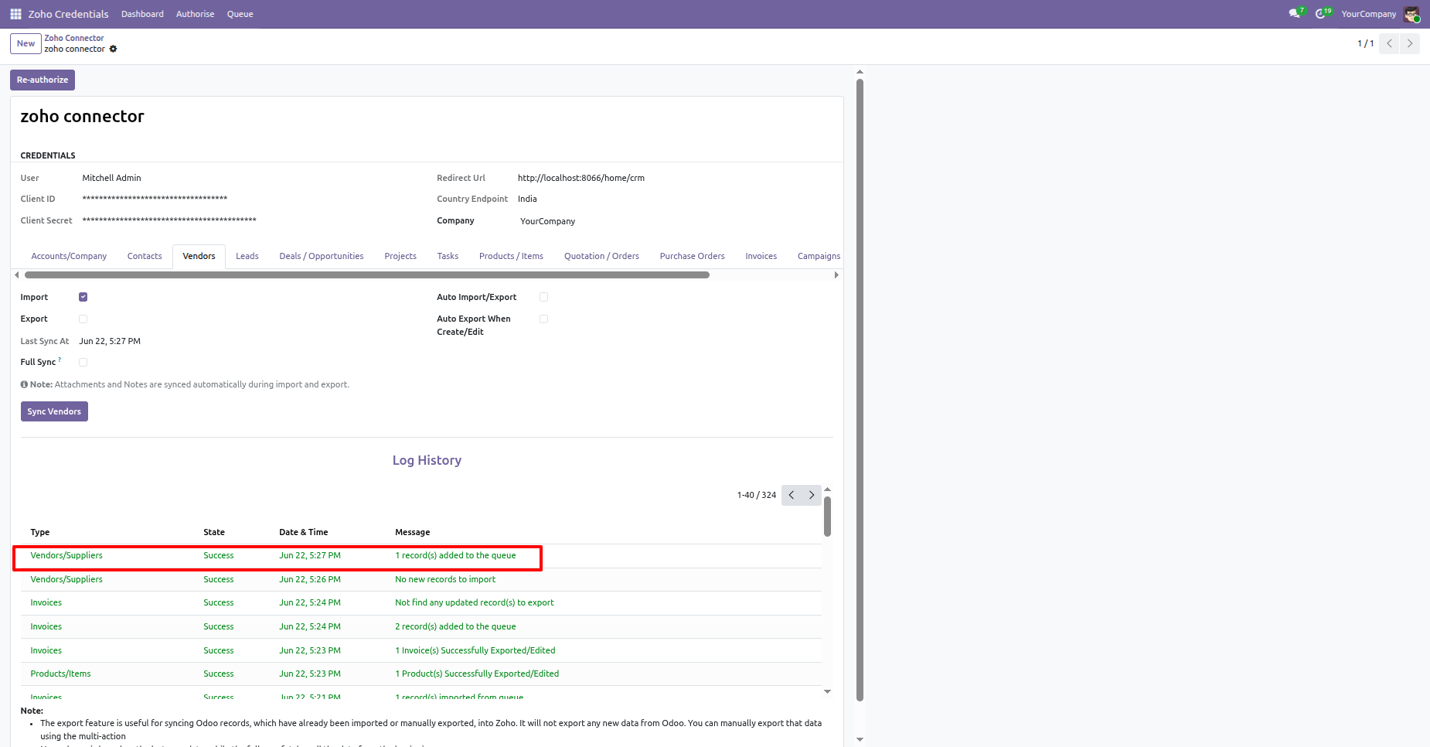Click the Last Sync At date field

click(x=110, y=341)
